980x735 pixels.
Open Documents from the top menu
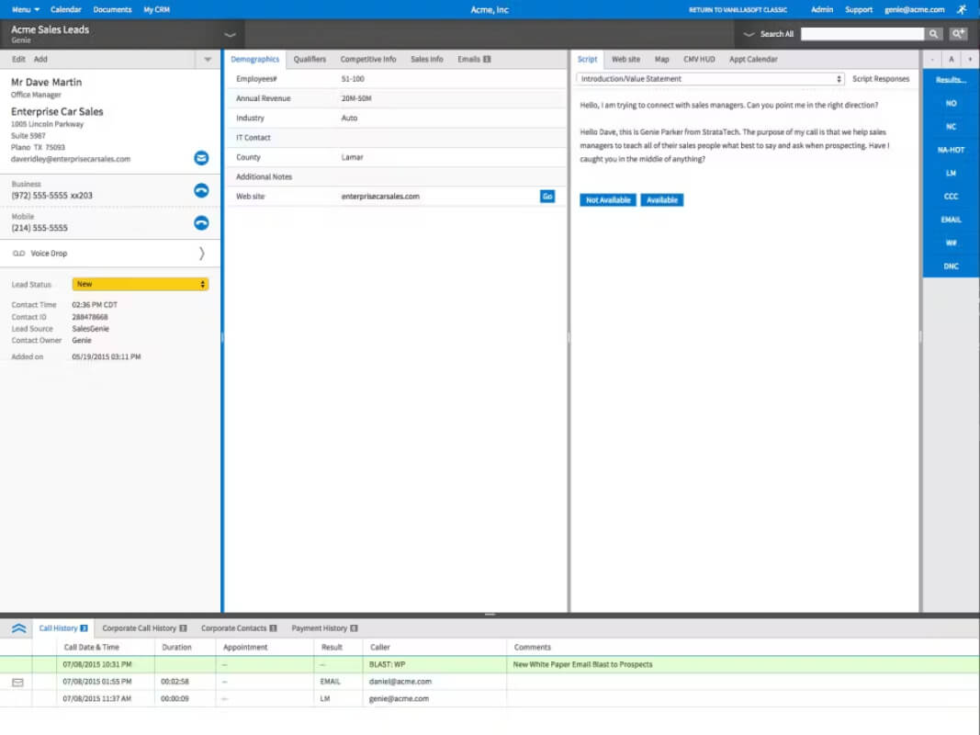tap(112, 9)
